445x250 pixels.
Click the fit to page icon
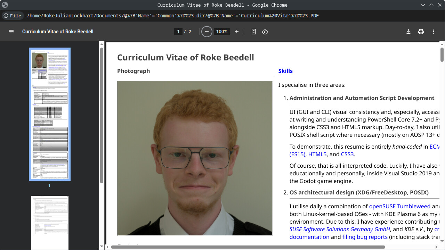pos(254,32)
